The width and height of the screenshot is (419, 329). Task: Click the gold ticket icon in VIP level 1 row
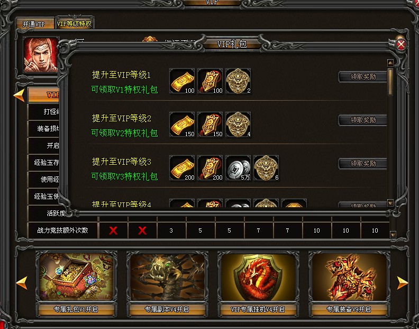click(182, 81)
